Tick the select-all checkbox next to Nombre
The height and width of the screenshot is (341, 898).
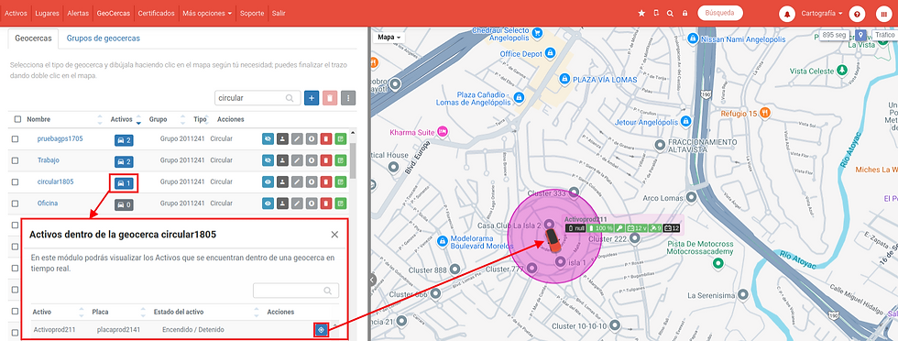(x=17, y=119)
